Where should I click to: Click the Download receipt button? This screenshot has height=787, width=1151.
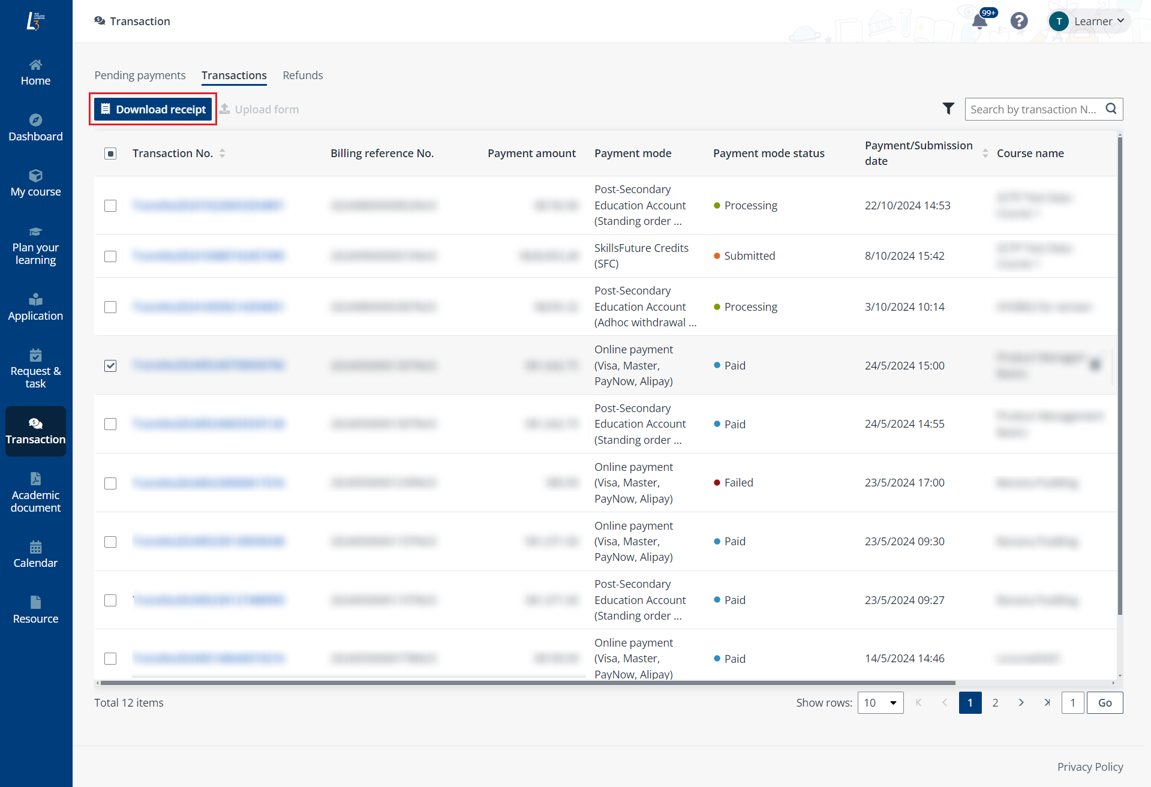click(154, 109)
